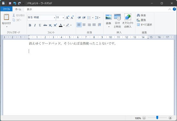Click the grow font icon
This screenshot has height=121, width=177.
coord(67,17)
